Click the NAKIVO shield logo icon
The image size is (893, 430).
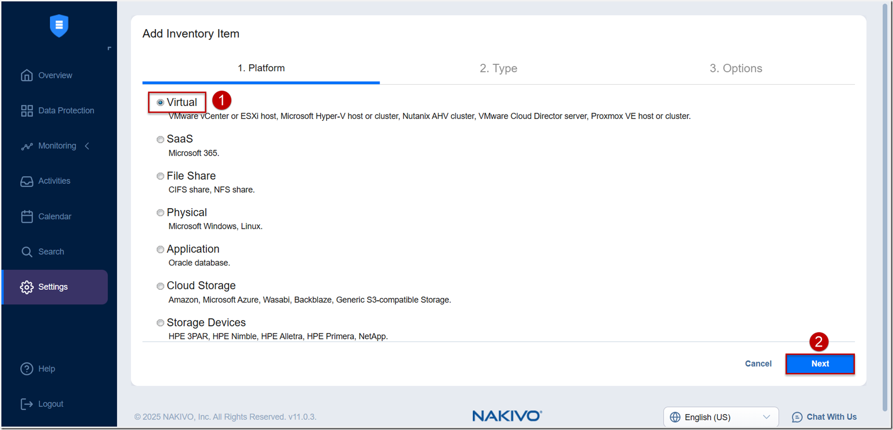[x=59, y=26]
